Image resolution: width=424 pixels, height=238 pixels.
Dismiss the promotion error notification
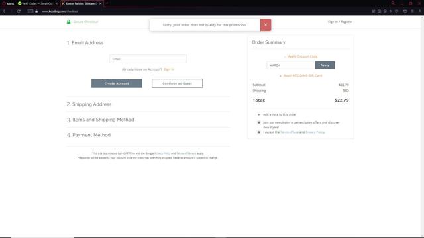(266, 25)
